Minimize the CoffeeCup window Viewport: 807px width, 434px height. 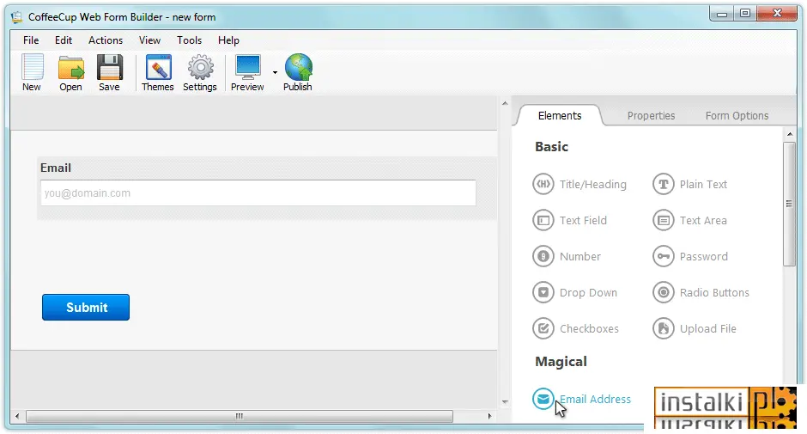pyautogui.click(x=722, y=14)
